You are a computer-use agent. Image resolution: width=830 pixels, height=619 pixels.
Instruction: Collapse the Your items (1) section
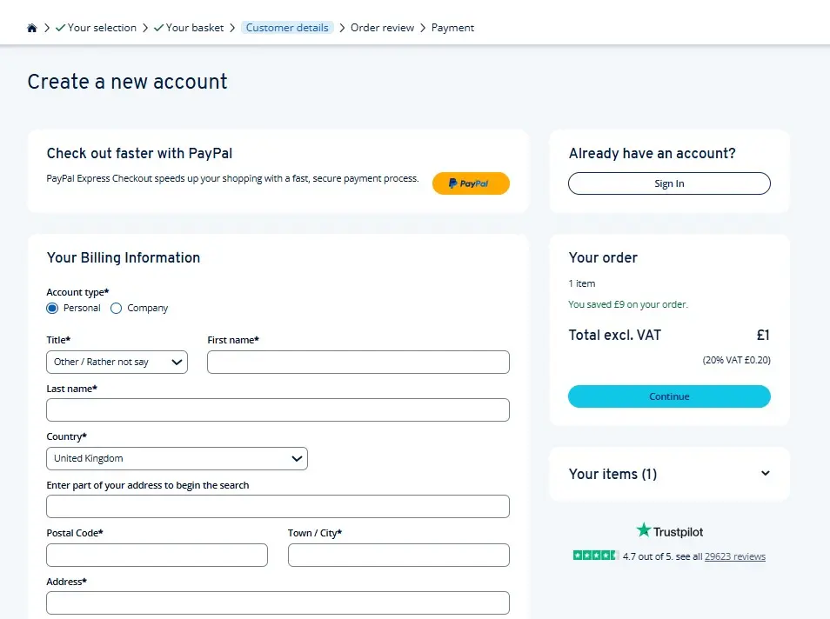[x=765, y=474]
